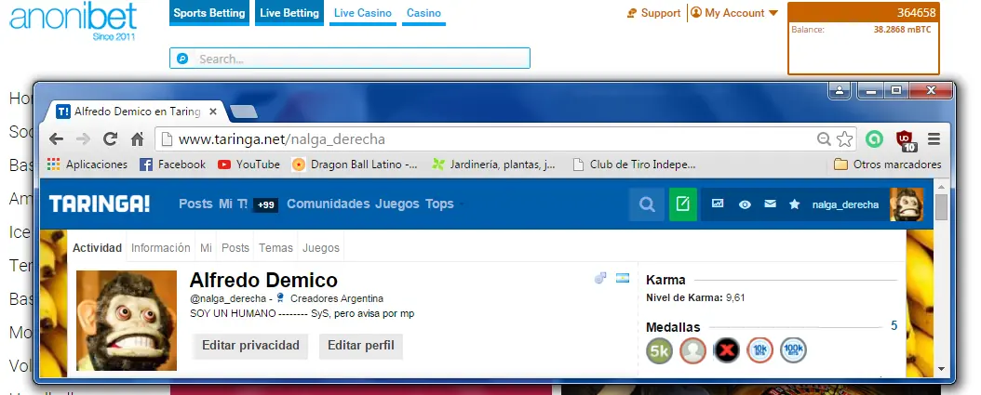Select the Actividad profile tab

[x=97, y=247]
